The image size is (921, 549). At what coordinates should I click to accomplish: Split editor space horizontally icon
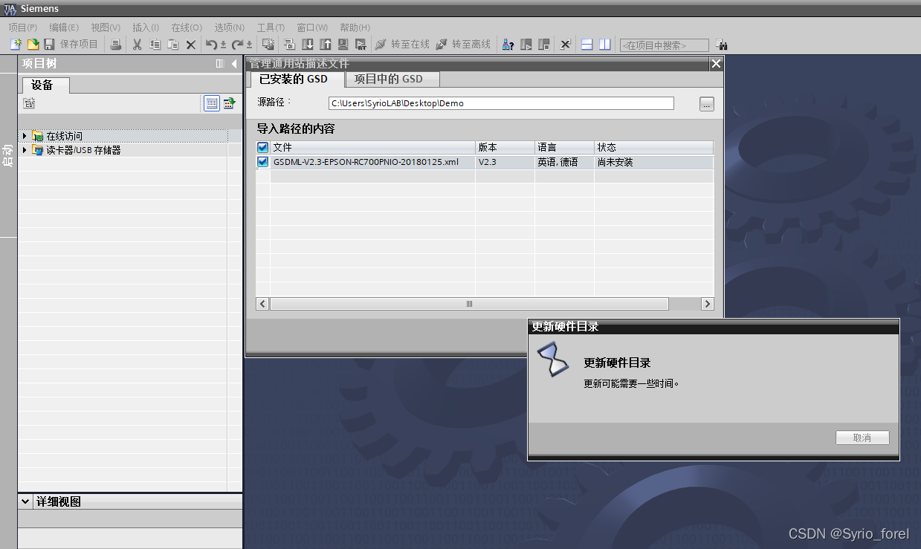586,45
